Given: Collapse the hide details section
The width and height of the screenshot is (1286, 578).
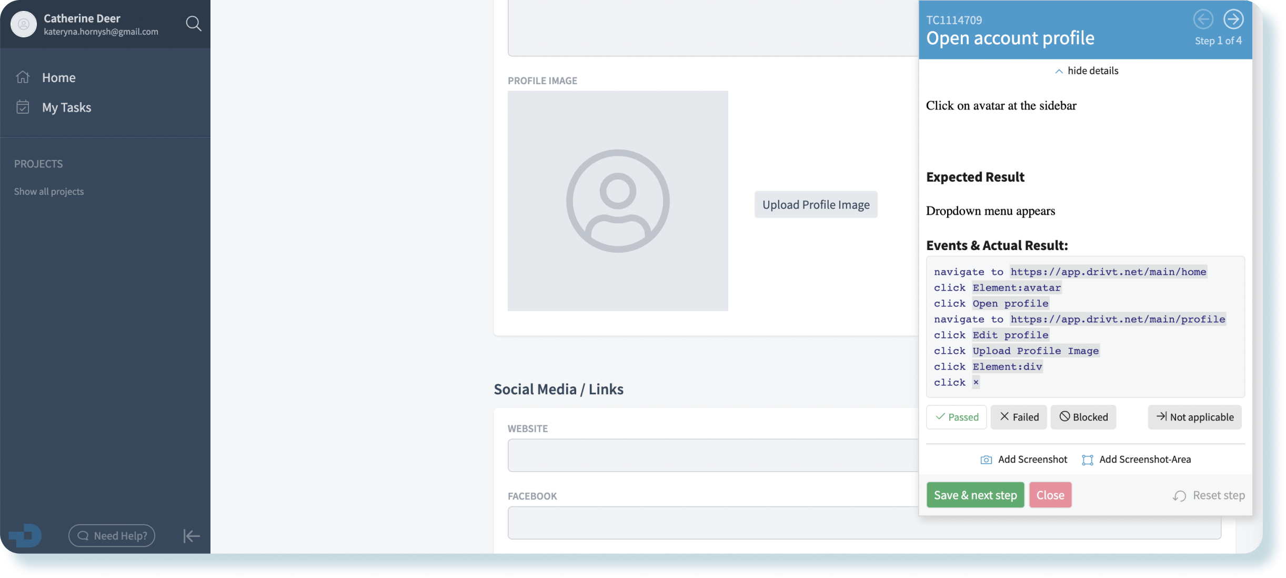Looking at the screenshot, I should click(x=1086, y=70).
